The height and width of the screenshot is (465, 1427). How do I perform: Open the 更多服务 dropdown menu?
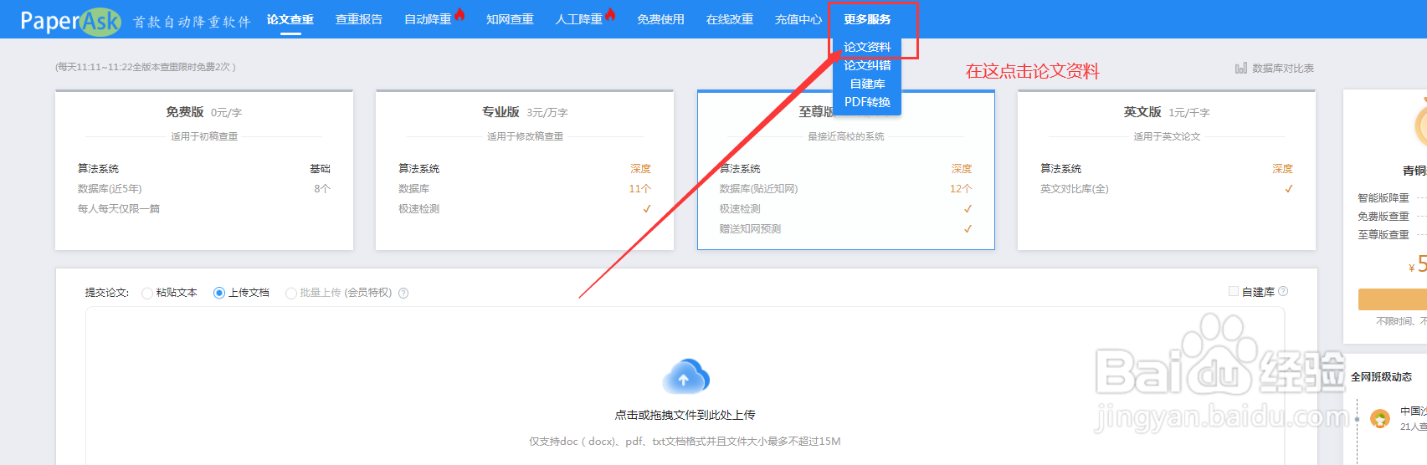(867, 19)
